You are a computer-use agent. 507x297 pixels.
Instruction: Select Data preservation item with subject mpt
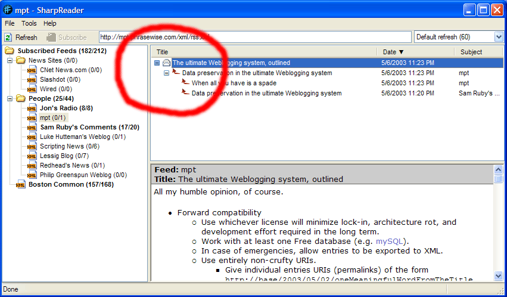tap(257, 73)
